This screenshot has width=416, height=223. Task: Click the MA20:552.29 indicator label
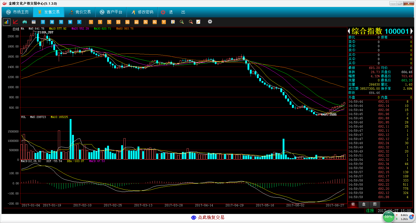click(80, 29)
